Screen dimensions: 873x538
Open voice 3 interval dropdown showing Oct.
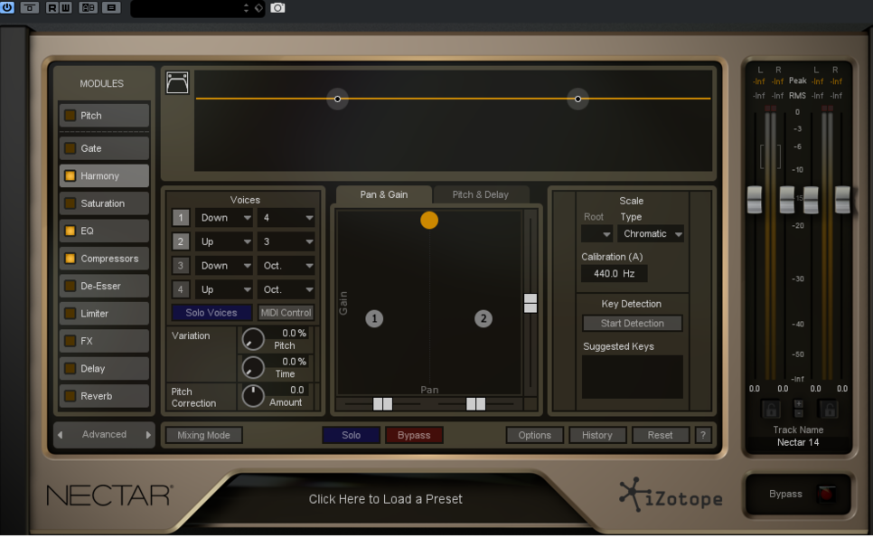(x=286, y=265)
